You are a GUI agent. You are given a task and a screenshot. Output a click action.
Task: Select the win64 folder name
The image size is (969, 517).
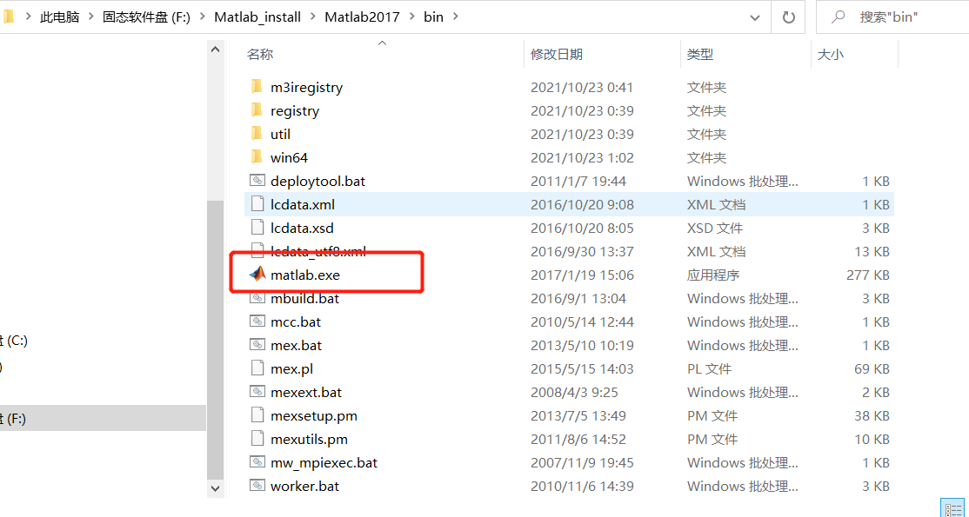289,158
